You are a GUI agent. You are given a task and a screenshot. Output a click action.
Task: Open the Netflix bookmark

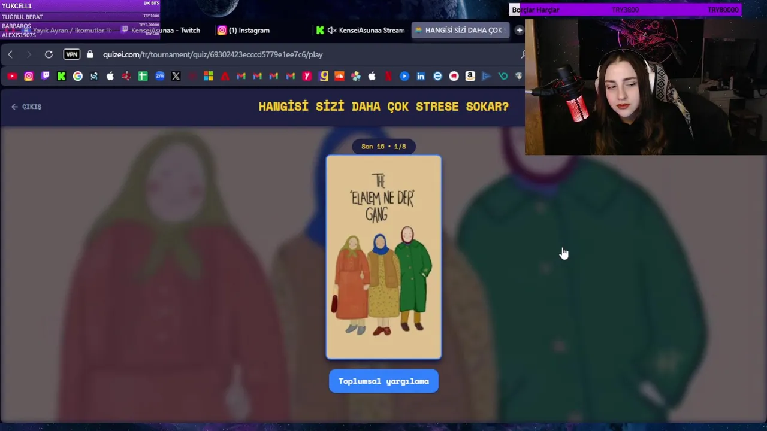click(x=388, y=76)
